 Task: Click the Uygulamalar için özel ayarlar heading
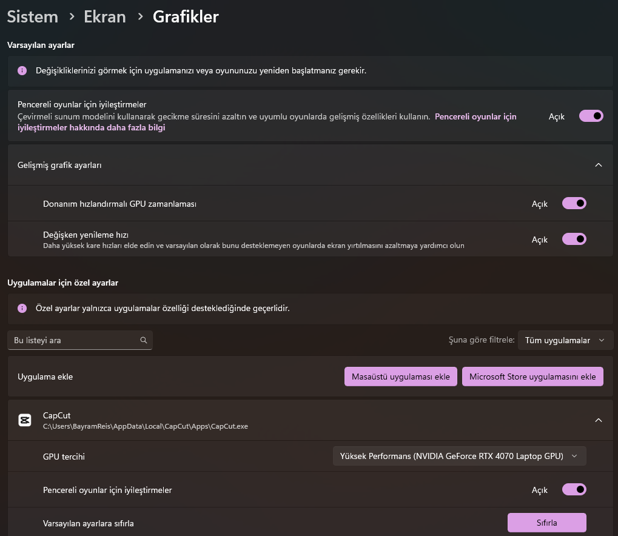(62, 283)
